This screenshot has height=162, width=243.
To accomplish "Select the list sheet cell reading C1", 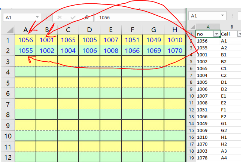I will click(x=231, y=68).
